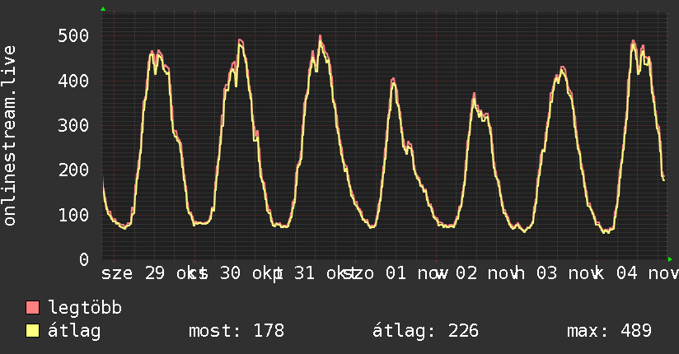679x354 pixels.
Task: Click the vertical onlinestream.live axis title
Action: 10,136
